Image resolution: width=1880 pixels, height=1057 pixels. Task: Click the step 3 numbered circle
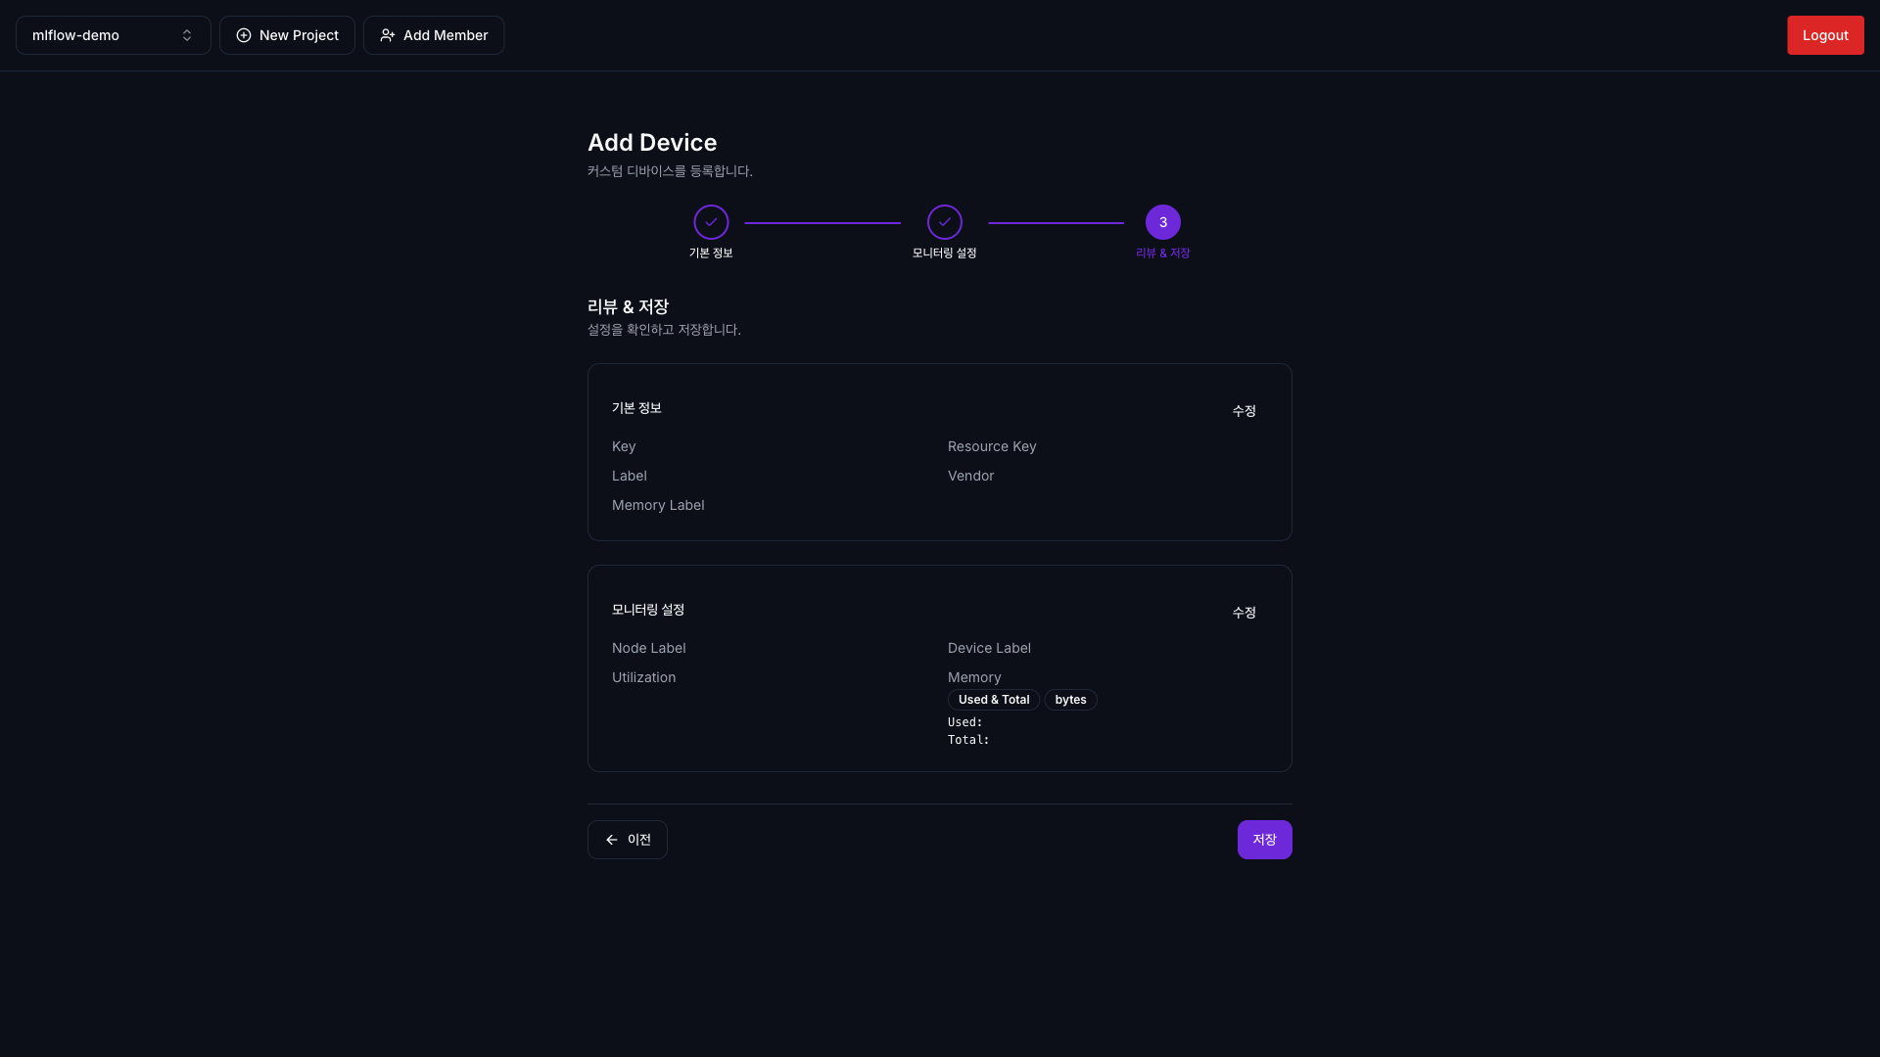1163,222
